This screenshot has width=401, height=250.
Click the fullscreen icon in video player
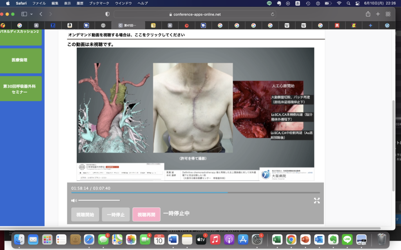click(316, 200)
